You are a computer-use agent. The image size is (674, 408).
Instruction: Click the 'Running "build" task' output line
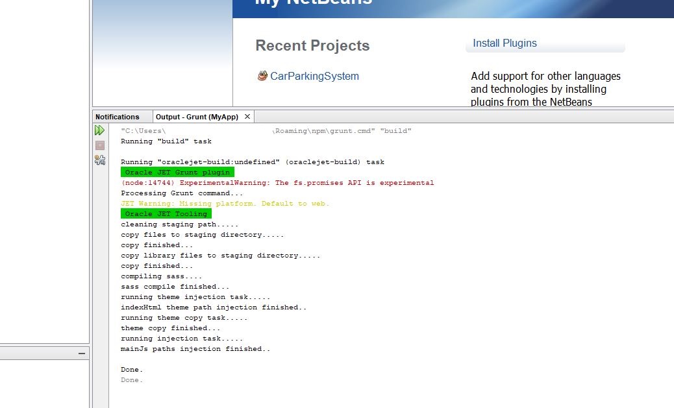(166, 141)
